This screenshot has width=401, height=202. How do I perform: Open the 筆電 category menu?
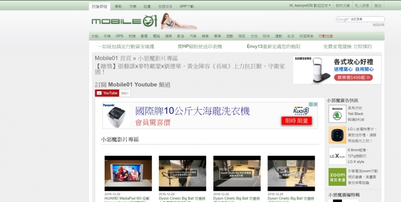click(x=144, y=36)
